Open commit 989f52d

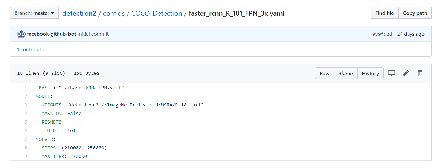[382, 33]
